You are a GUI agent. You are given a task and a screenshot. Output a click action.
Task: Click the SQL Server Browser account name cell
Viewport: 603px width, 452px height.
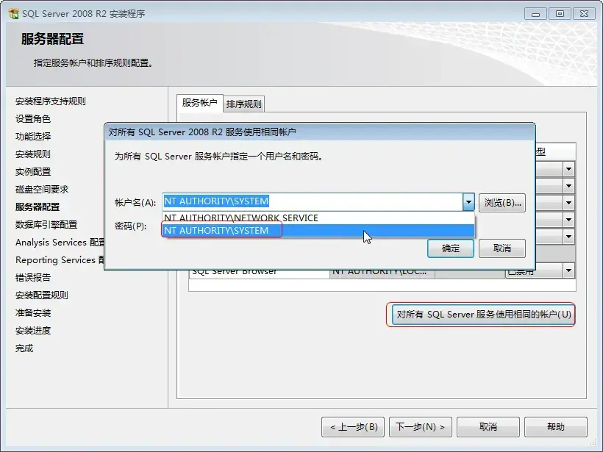382,273
